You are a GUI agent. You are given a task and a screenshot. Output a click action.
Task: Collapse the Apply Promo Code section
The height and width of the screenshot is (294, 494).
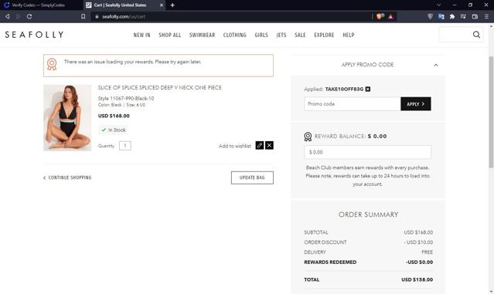[436, 65]
